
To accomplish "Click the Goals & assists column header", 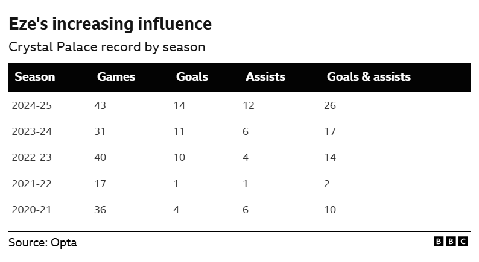I will coord(369,77).
